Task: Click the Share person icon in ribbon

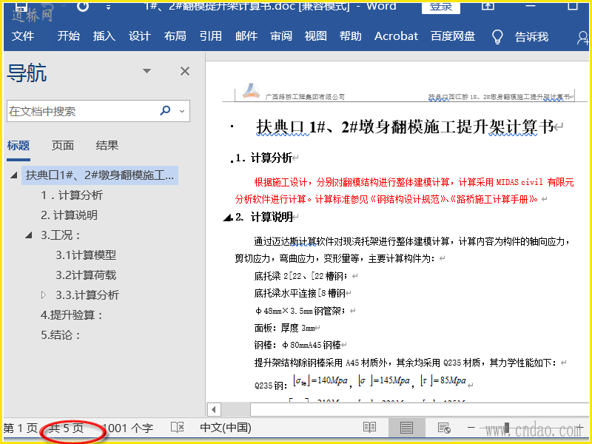Action: (582, 36)
